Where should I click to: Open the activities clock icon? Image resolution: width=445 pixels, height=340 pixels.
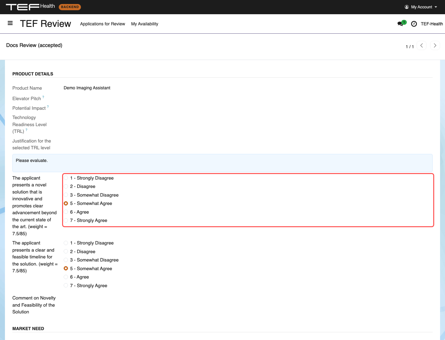point(414,24)
